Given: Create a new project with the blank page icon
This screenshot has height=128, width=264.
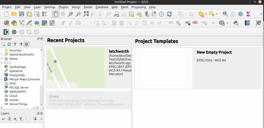Looking at the screenshot, I should point(6,14).
